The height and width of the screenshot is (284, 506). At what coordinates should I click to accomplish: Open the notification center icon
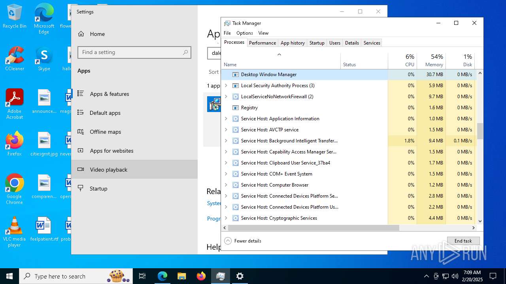pos(493,276)
